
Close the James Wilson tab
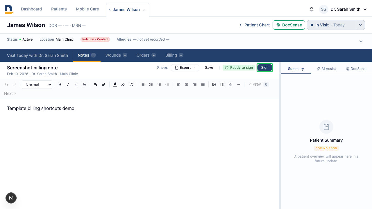144,10
